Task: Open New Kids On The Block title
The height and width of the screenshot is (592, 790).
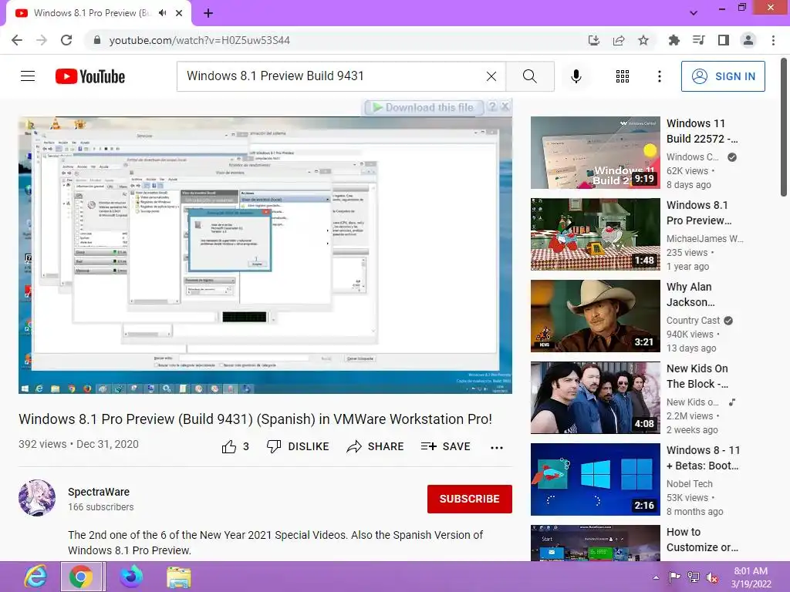Action: coord(697,376)
